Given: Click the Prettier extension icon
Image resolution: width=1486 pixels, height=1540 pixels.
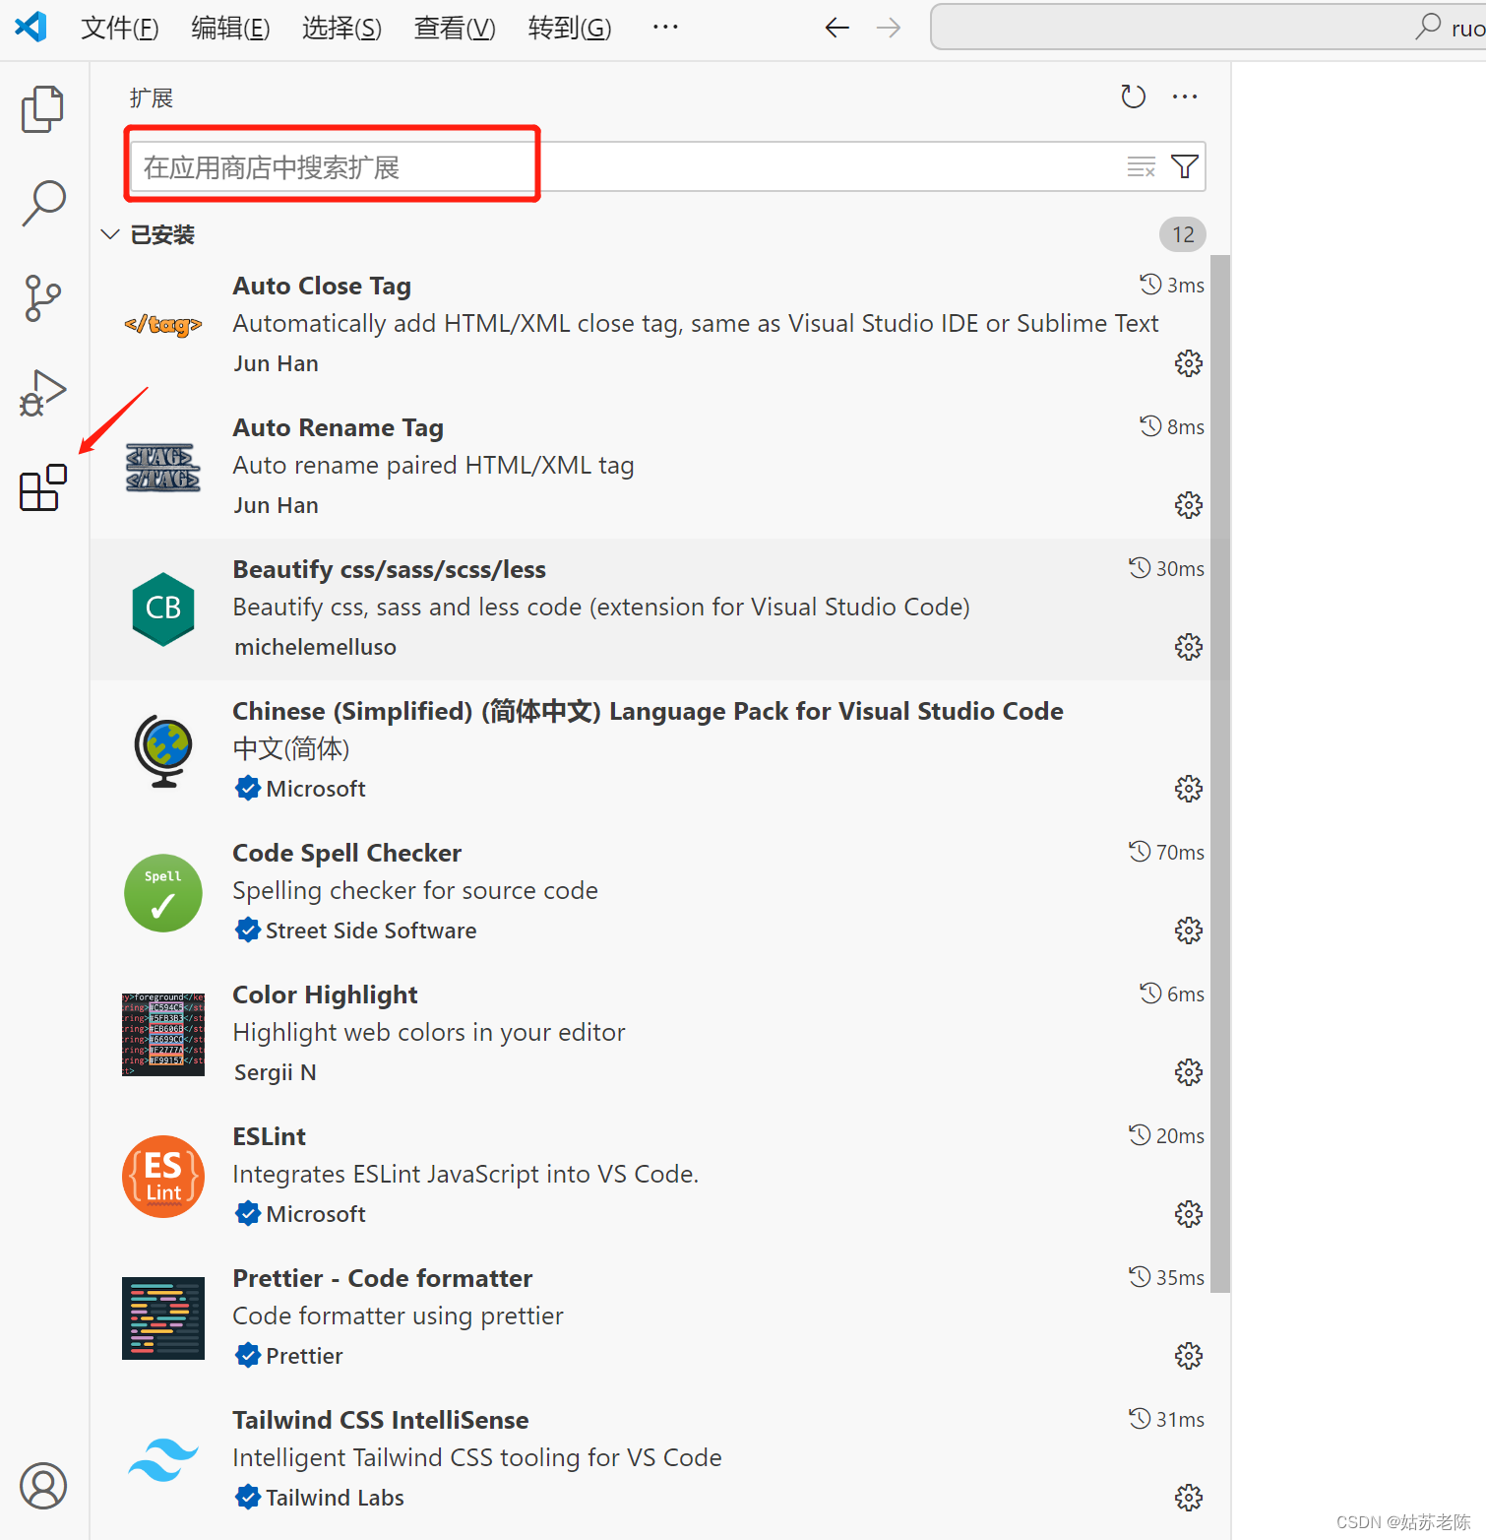Looking at the screenshot, I should click(163, 1318).
